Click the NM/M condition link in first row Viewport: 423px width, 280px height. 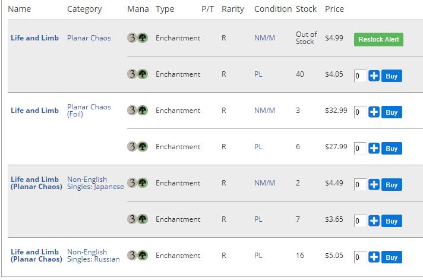[264, 38]
